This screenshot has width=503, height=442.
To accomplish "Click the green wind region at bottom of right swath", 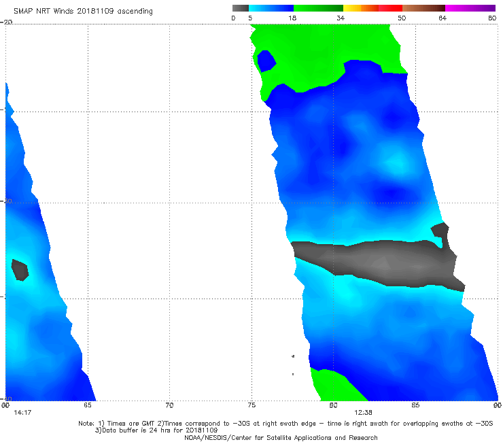I will point(339,385).
